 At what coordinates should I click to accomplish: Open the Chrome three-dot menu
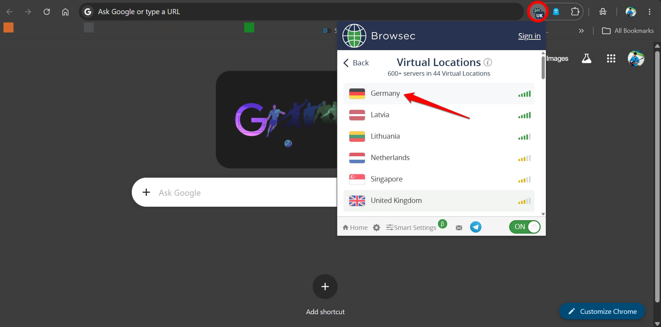pos(649,12)
